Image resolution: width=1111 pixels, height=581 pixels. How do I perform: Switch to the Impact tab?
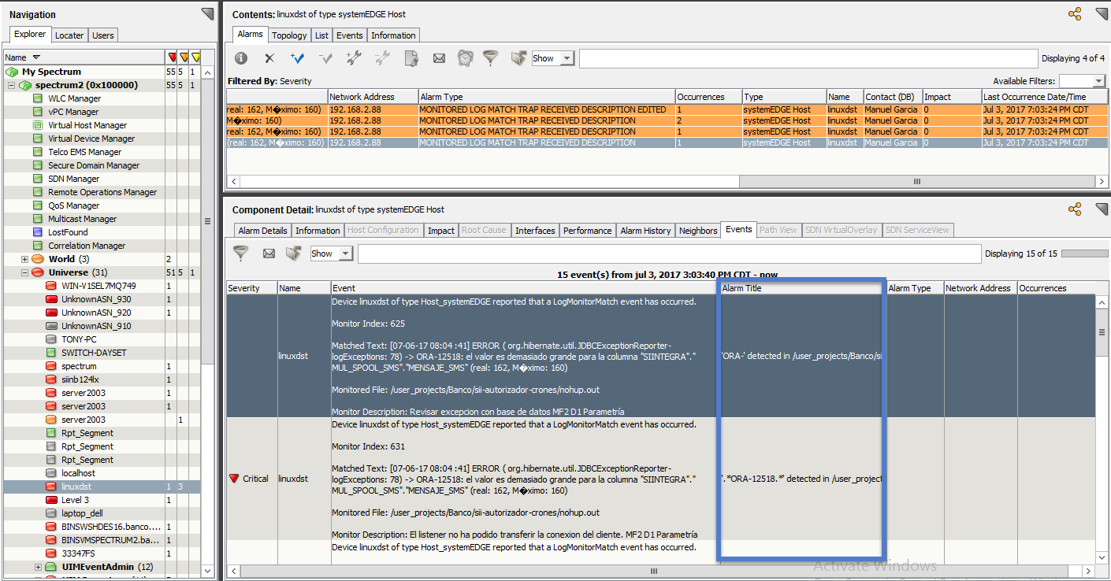(x=440, y=231)
